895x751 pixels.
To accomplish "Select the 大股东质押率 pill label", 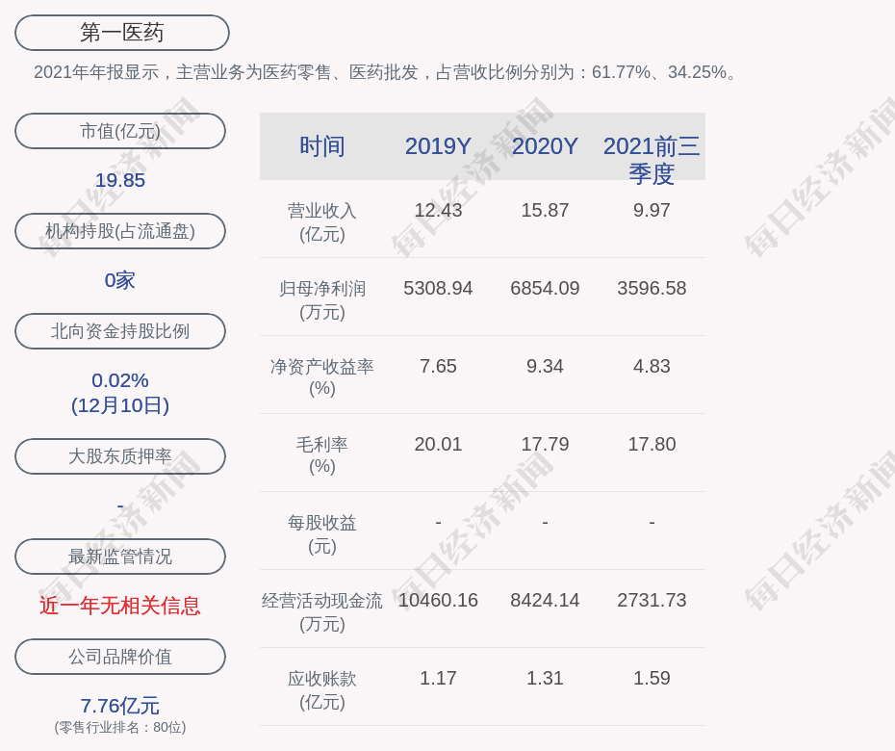I will [120, 456].
